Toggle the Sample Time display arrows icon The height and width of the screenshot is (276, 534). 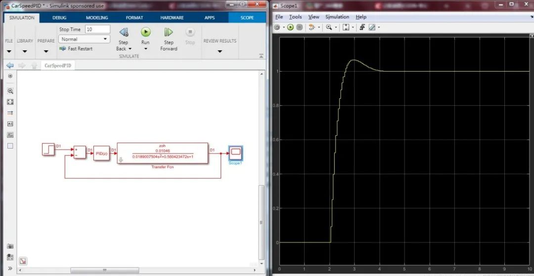tap(10, 113)
